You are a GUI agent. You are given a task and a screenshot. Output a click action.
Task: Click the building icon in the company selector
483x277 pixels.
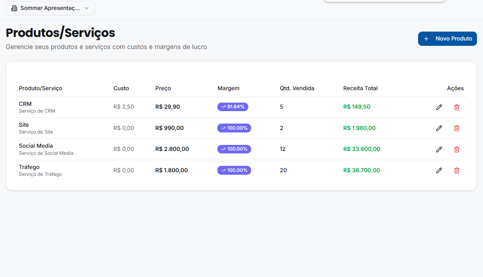[x=14, y=8]
